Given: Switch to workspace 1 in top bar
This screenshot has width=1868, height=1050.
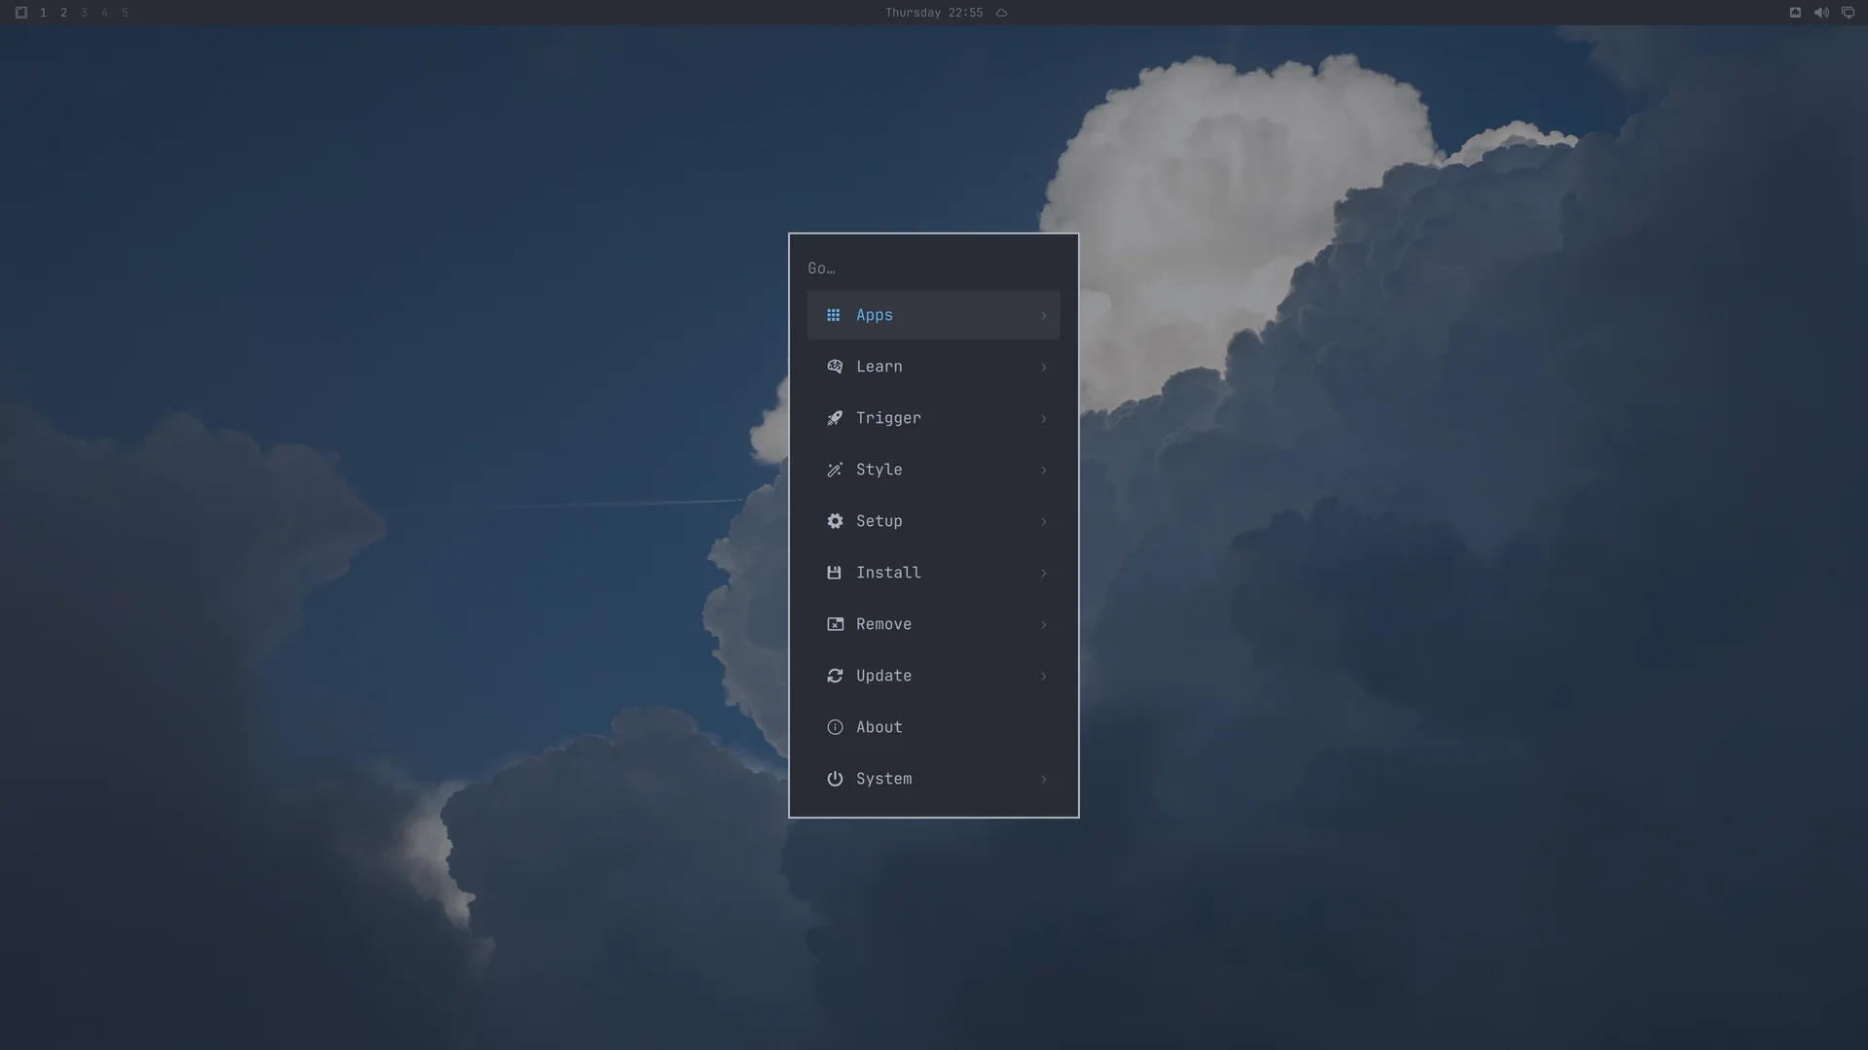Looking at the screenshot, I should point(43,13).
